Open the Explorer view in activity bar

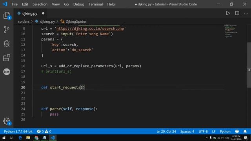point(7,15)
